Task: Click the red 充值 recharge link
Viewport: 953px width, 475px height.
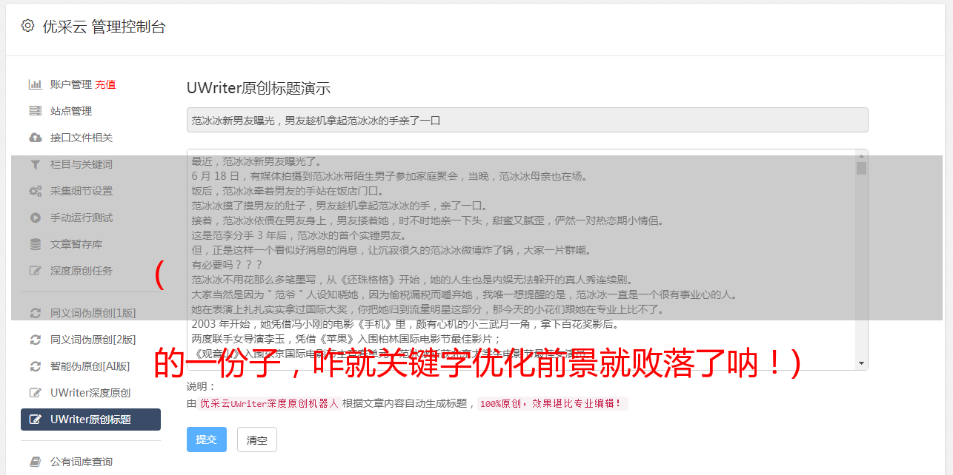Action: (x=105, y=84)
